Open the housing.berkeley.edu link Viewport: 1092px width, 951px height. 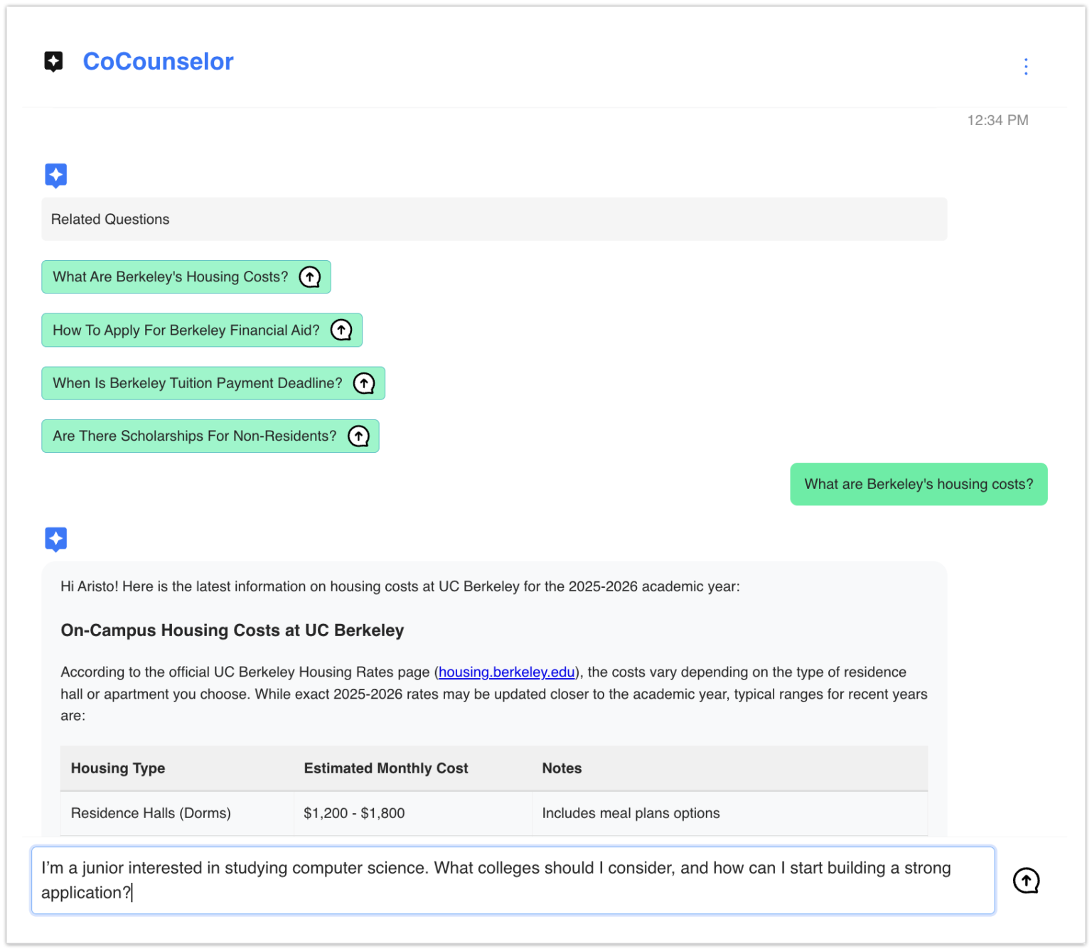(506, 672)
